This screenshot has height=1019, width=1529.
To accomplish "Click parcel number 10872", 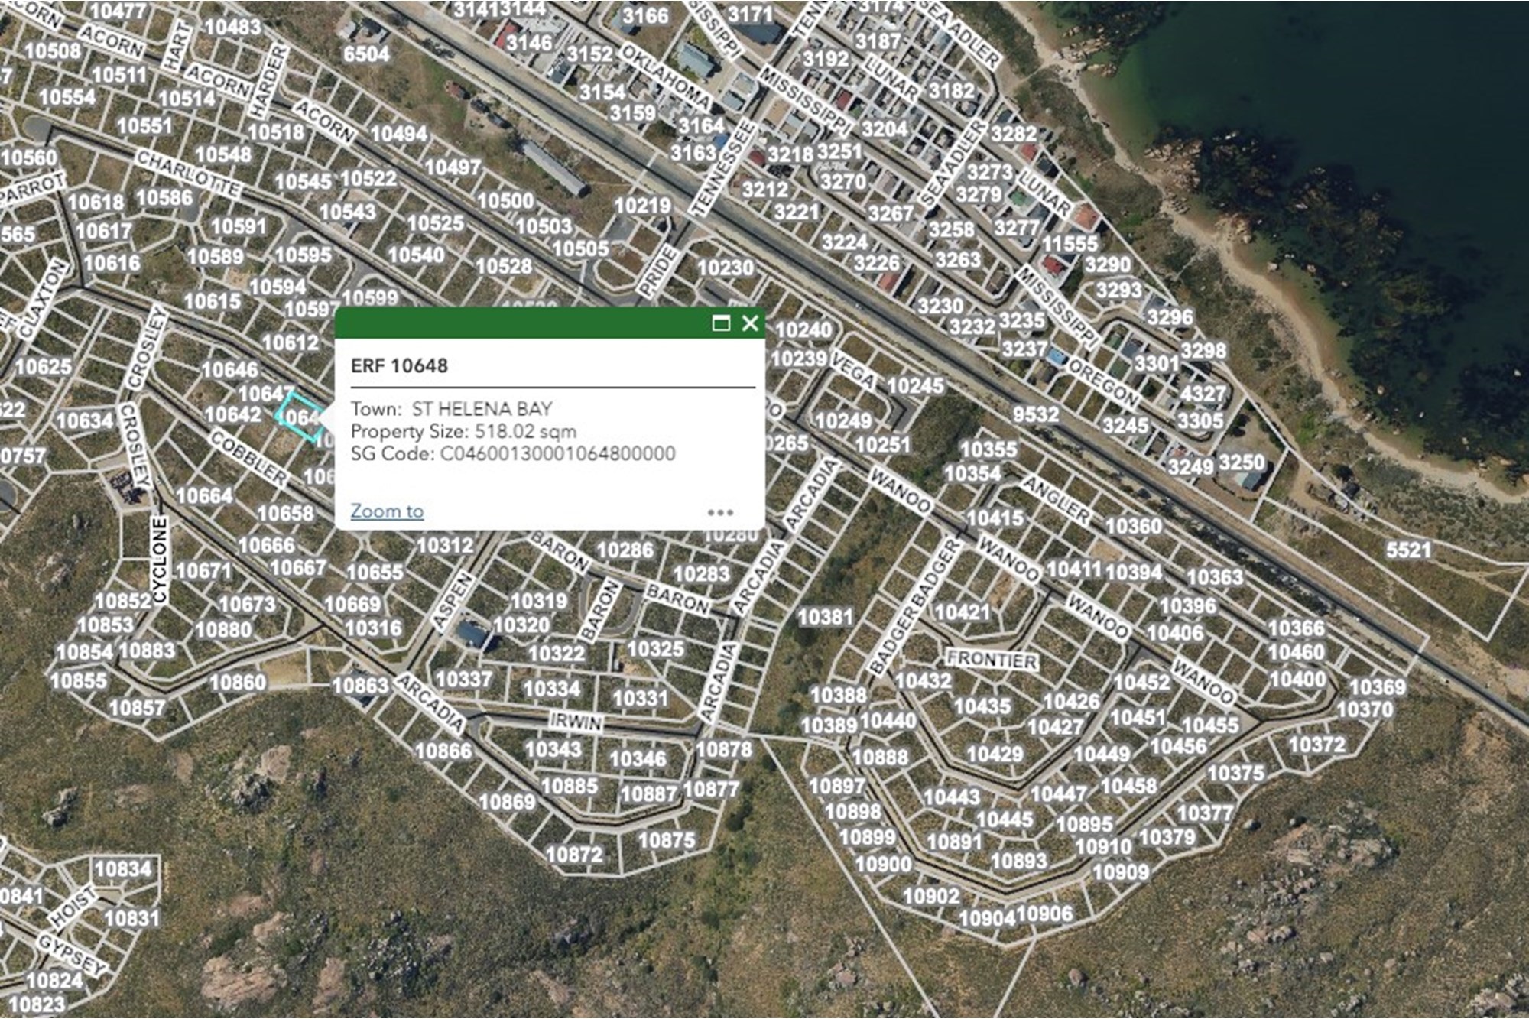I will [575, 854].
